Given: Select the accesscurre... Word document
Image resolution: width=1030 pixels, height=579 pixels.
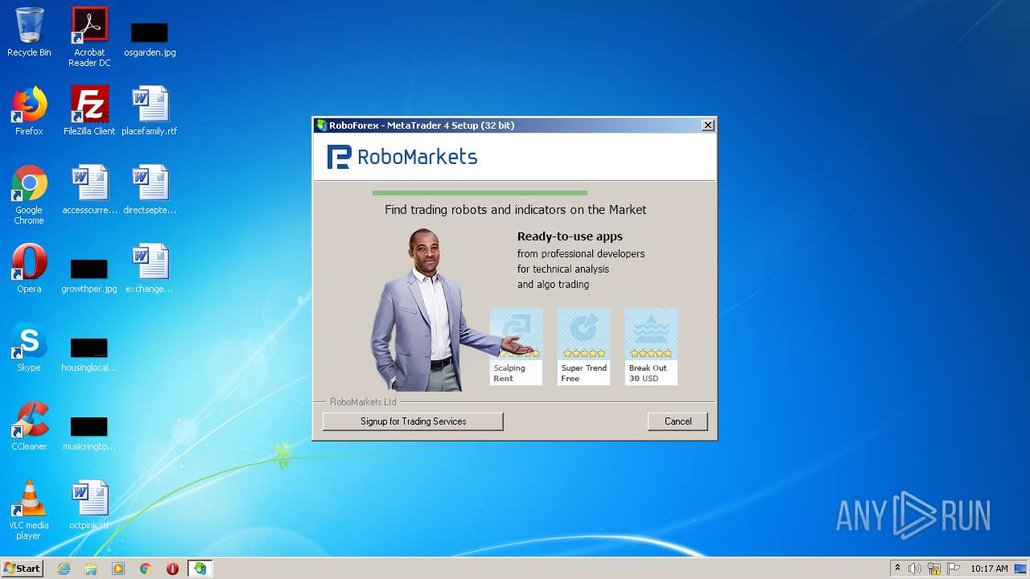Looking at the screenshot, I should (x=89, y=190).
